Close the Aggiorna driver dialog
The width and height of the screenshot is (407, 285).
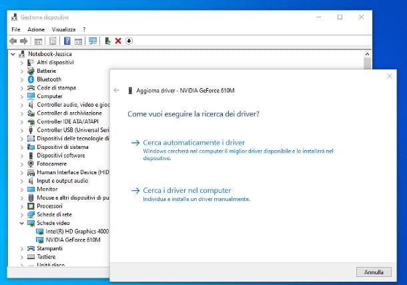click(x=390, y=76)
